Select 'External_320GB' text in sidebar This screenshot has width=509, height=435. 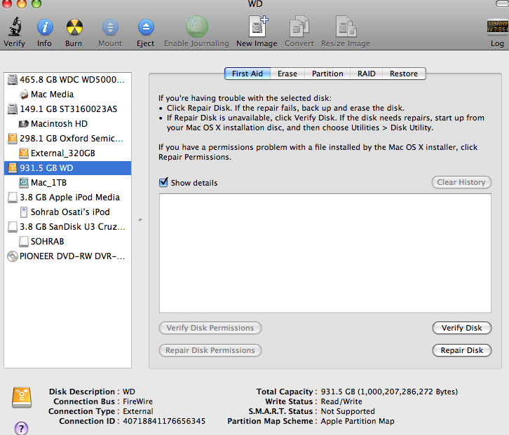pos(63,153)
